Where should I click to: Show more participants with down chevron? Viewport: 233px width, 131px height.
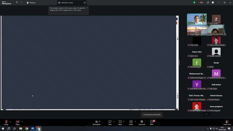click(206, 114)
